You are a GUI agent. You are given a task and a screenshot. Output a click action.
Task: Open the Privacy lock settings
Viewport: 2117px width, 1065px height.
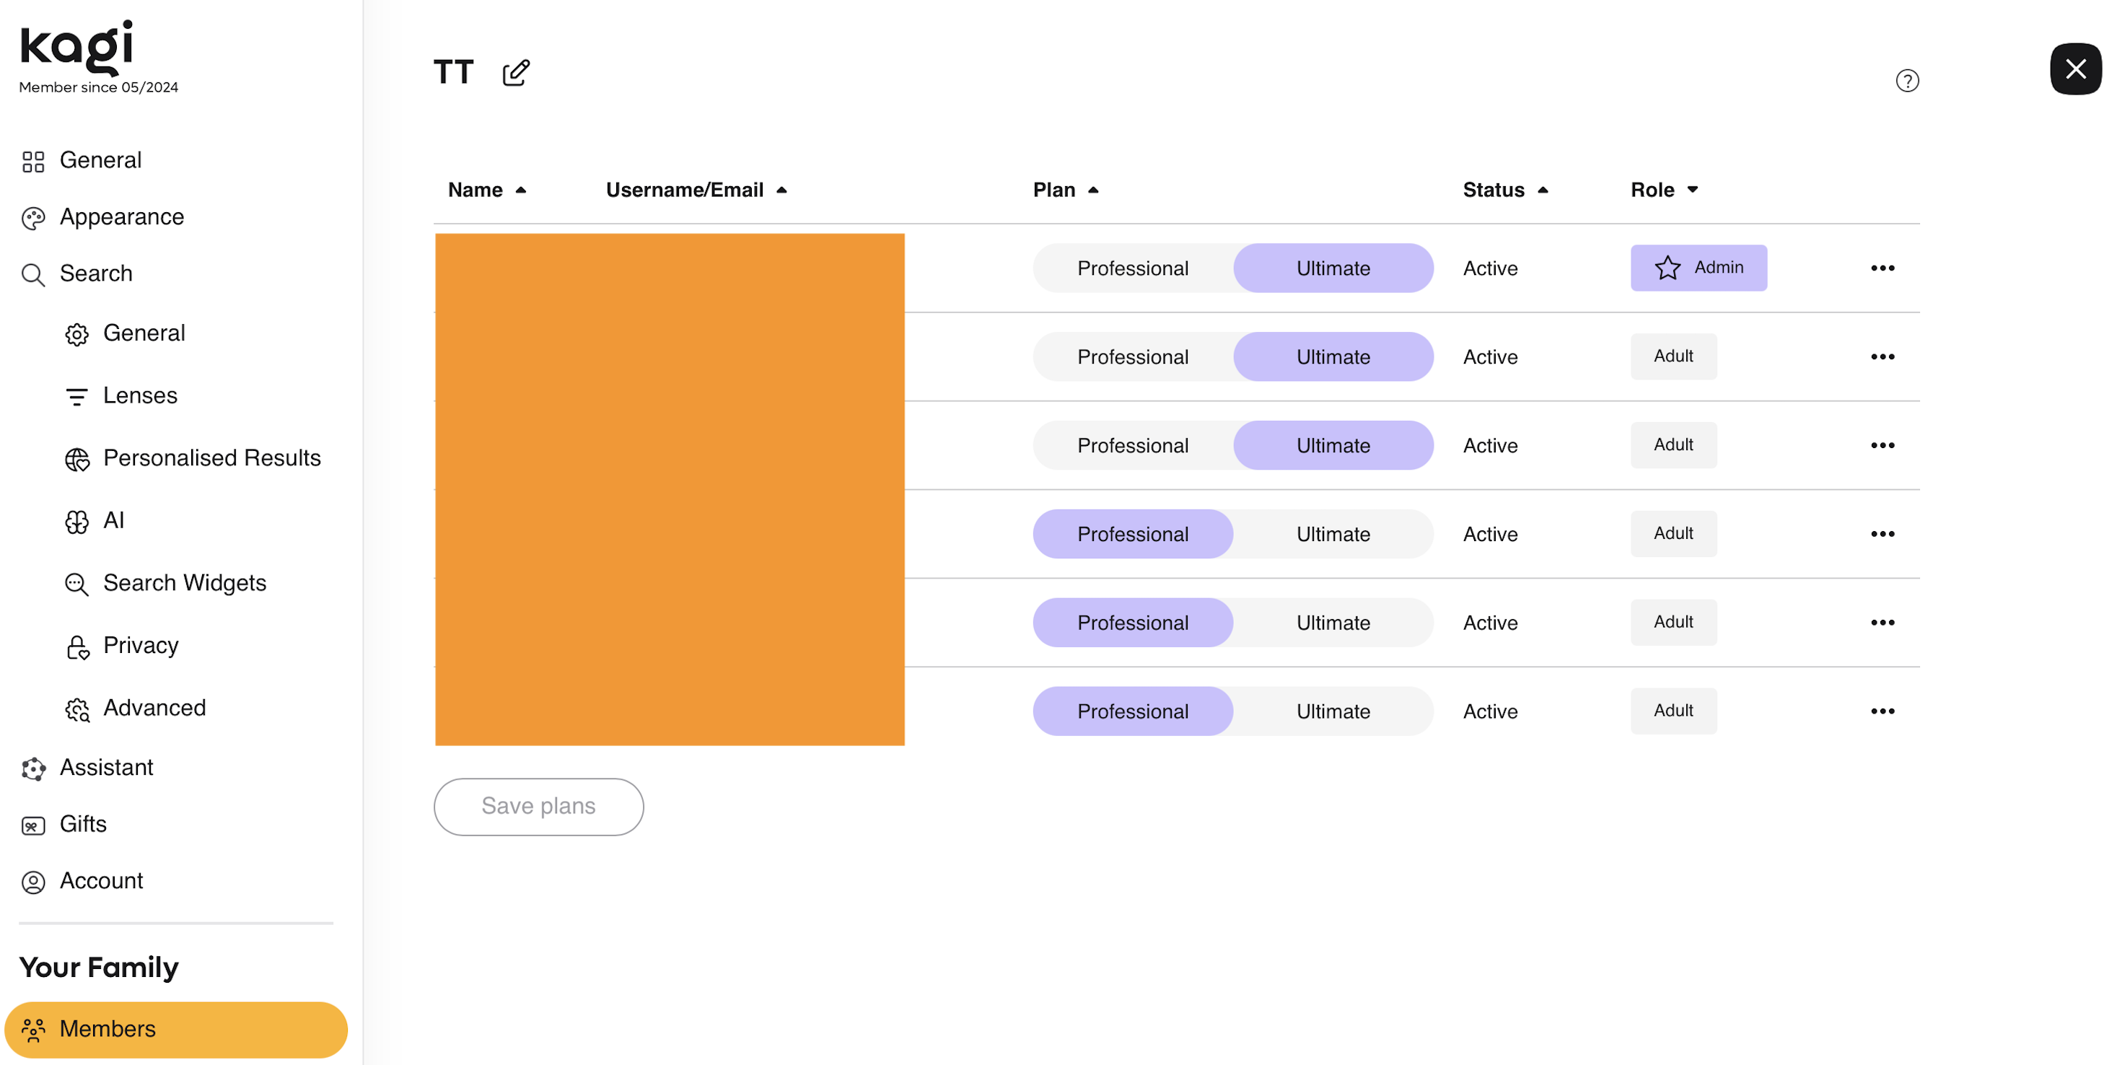(141, 646)
